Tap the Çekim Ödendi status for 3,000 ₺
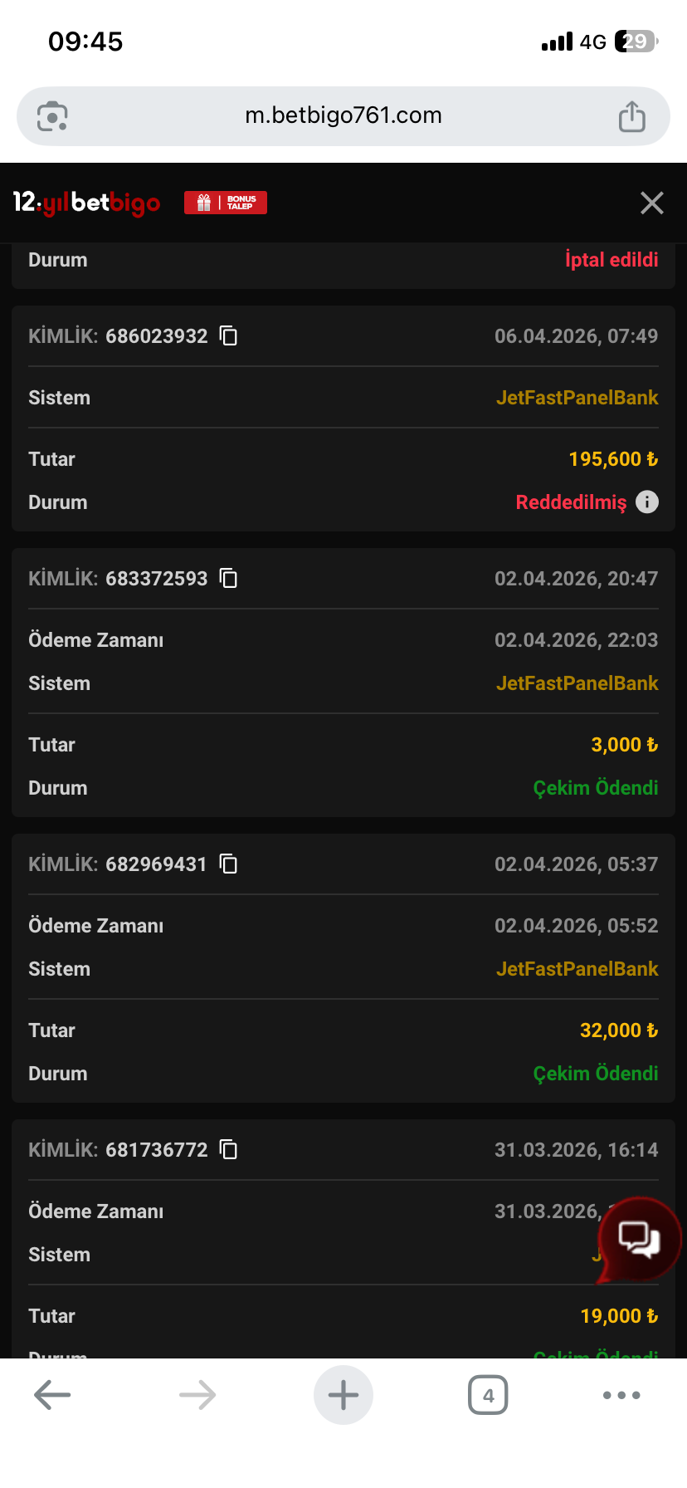This screenshot has width=687, height=1488. click(596, 788)
